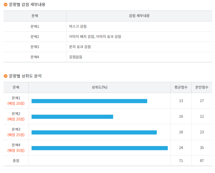Select the 문항별 성취도 분석 heading
The image size is (215, 173).
point(25,76)
